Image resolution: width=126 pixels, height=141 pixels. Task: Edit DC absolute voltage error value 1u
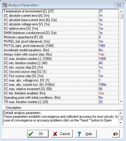pyautogui.click(x=108, y=24)
